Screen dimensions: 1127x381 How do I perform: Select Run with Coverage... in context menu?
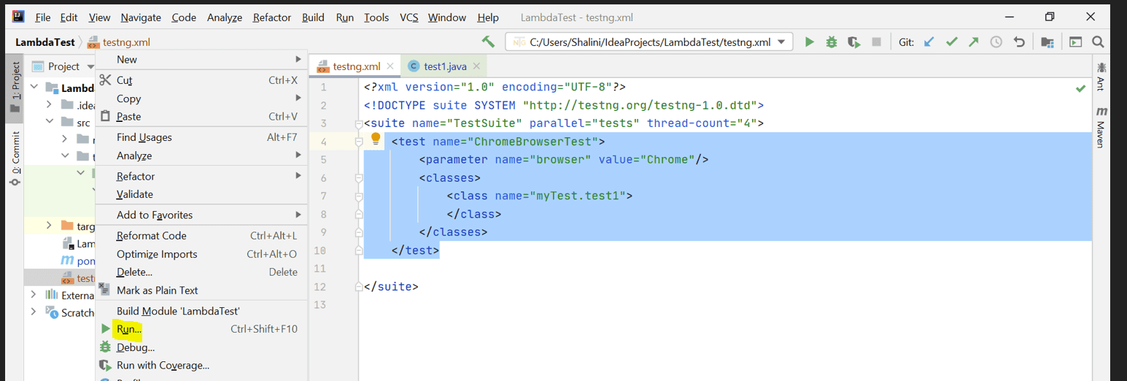(x=201, y=365)
